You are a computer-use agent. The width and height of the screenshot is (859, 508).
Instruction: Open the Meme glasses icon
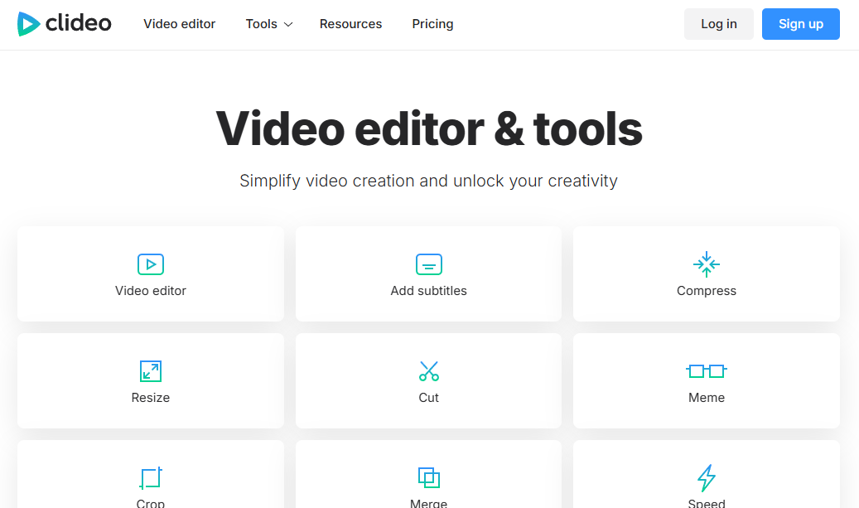coord(706,370)
